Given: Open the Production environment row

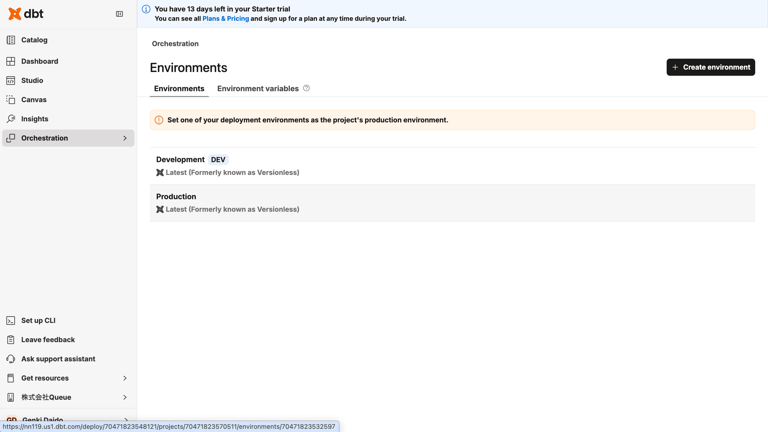Looking at the screenshot, I should point(176,197).
